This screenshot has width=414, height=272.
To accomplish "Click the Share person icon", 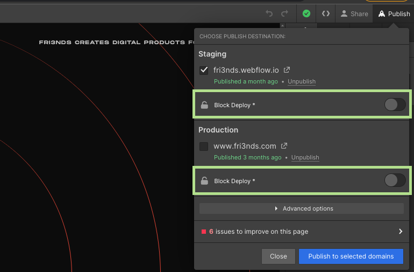I will 344,13.
